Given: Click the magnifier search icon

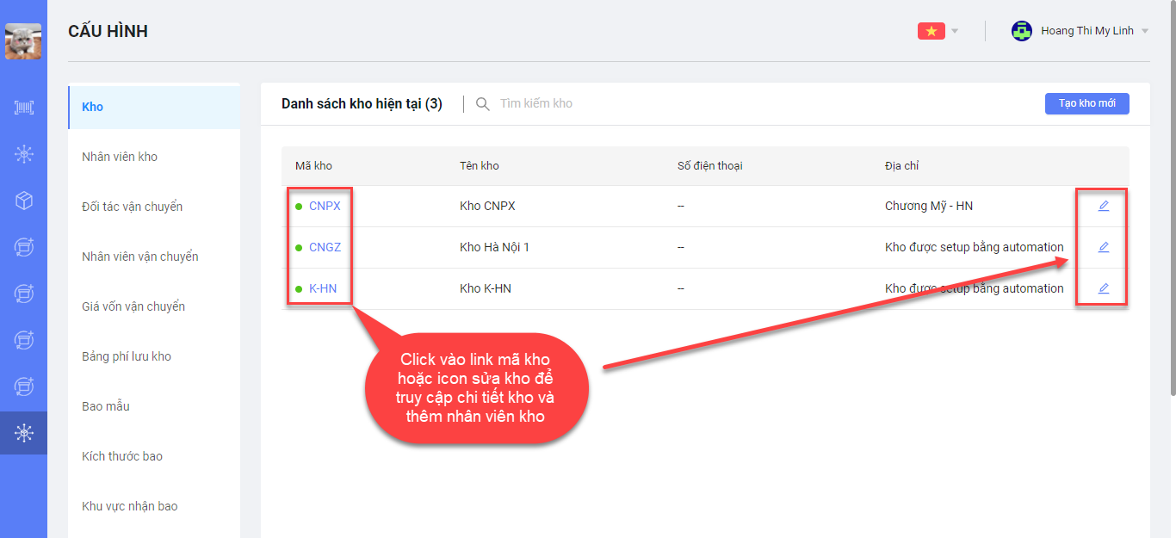Looking at the screenshot, I should tap(483, 104).
